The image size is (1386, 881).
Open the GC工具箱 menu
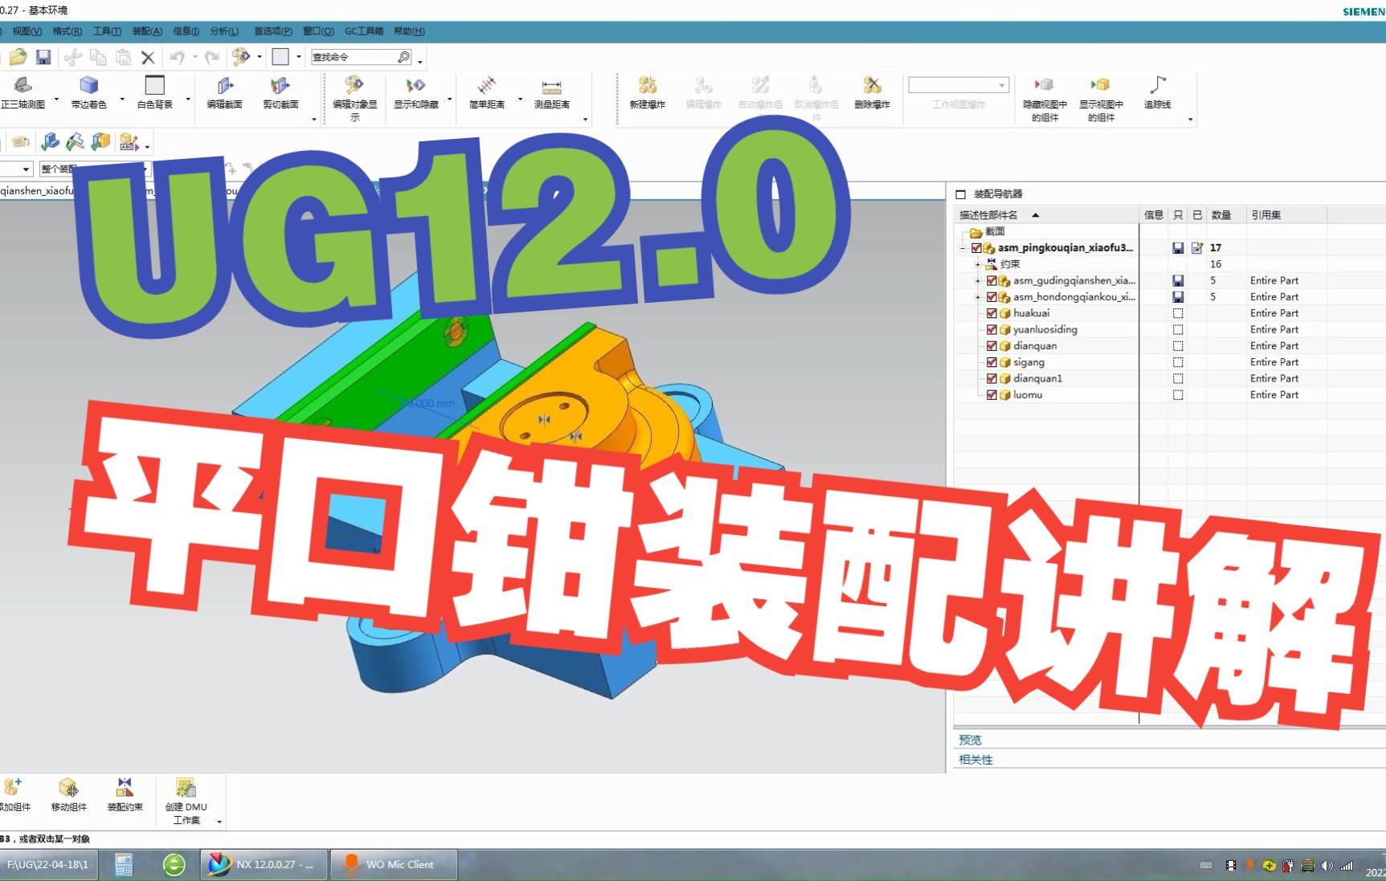(364, 31)
